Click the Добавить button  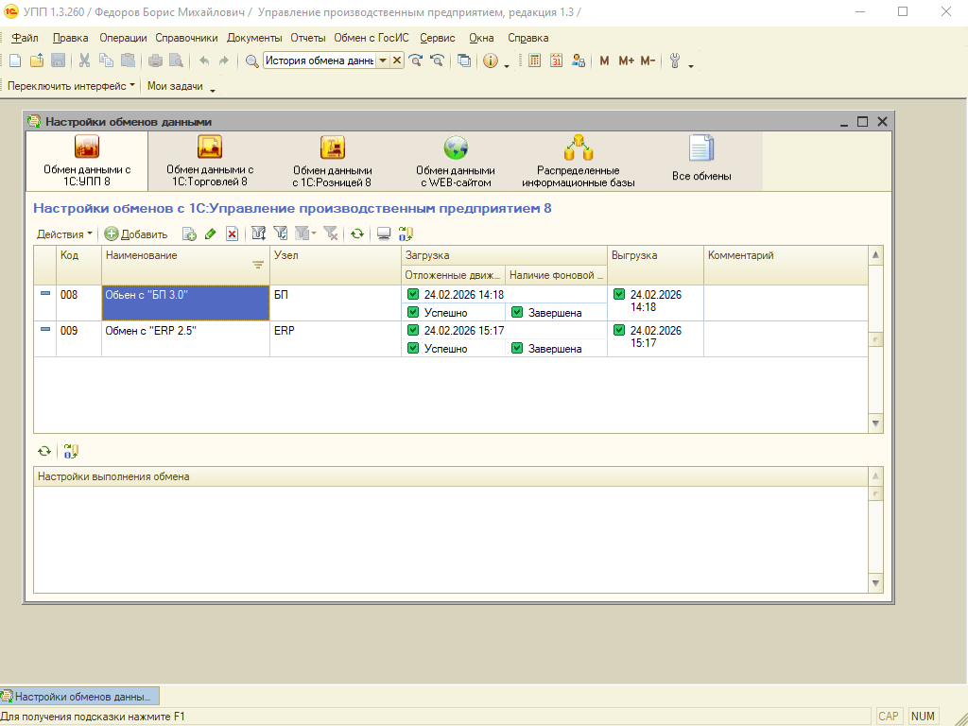[136, 234]
